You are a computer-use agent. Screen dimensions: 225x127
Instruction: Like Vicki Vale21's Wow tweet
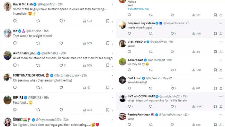click(172, 52)
